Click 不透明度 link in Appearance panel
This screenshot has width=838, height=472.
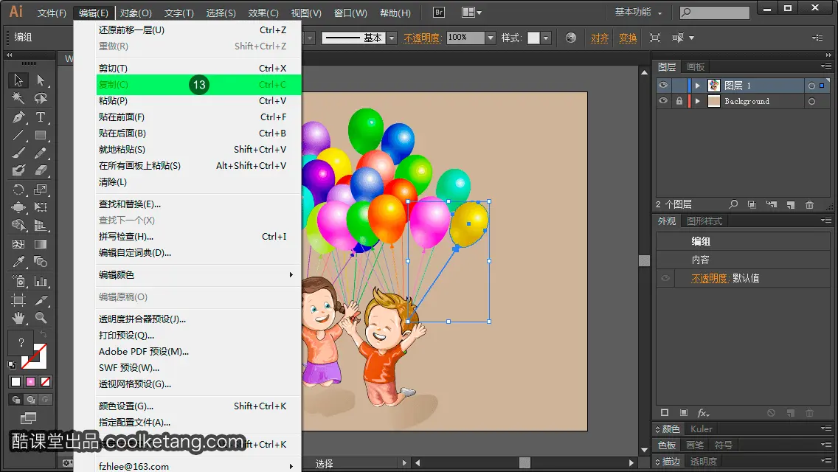709,278
